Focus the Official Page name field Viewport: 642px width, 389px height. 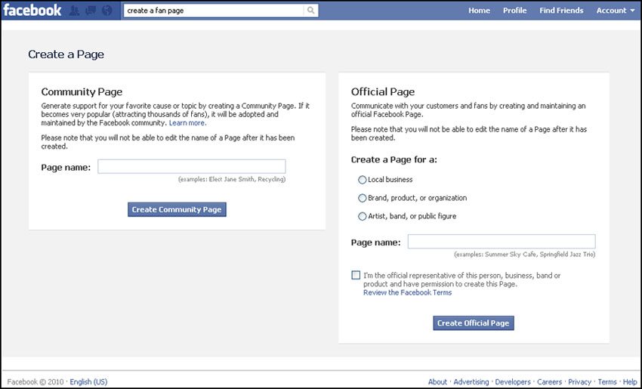pos(502,242)
